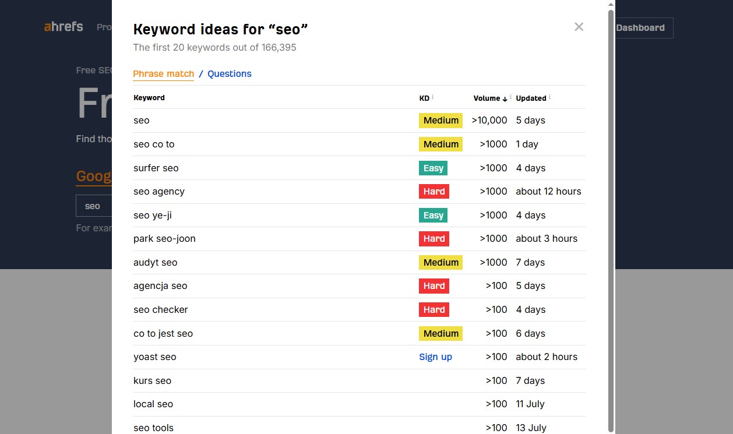The width and height of the screenshot is (733, 434).
Task: Select the keyword 'local seo'
Action: [153, 404]
